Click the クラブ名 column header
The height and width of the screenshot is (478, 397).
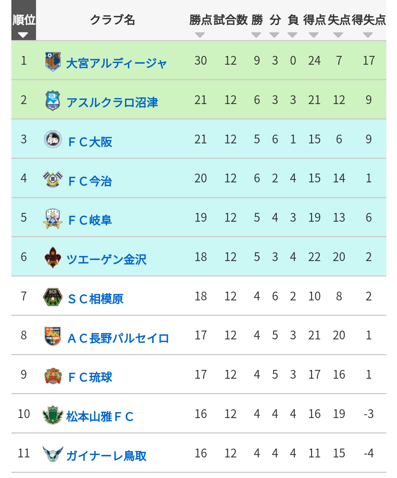(x=112, y=20)
